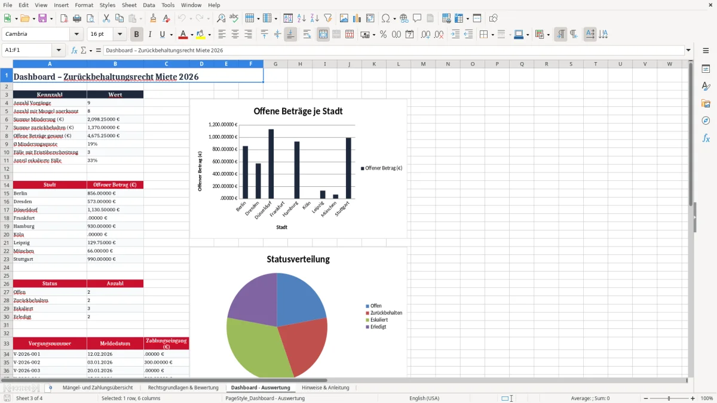
Task: Switch to Rechtsgrundlagen & Bewertung sheet
Action: point(183,387)
